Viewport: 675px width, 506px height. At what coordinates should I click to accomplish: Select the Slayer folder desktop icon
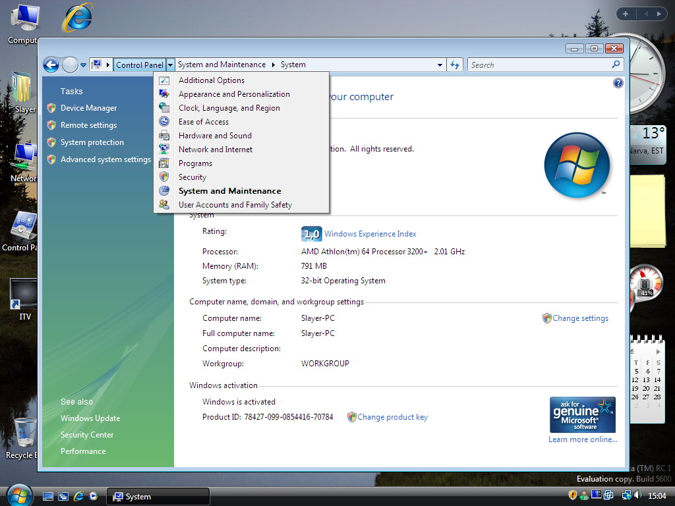[x=24, y=92]
